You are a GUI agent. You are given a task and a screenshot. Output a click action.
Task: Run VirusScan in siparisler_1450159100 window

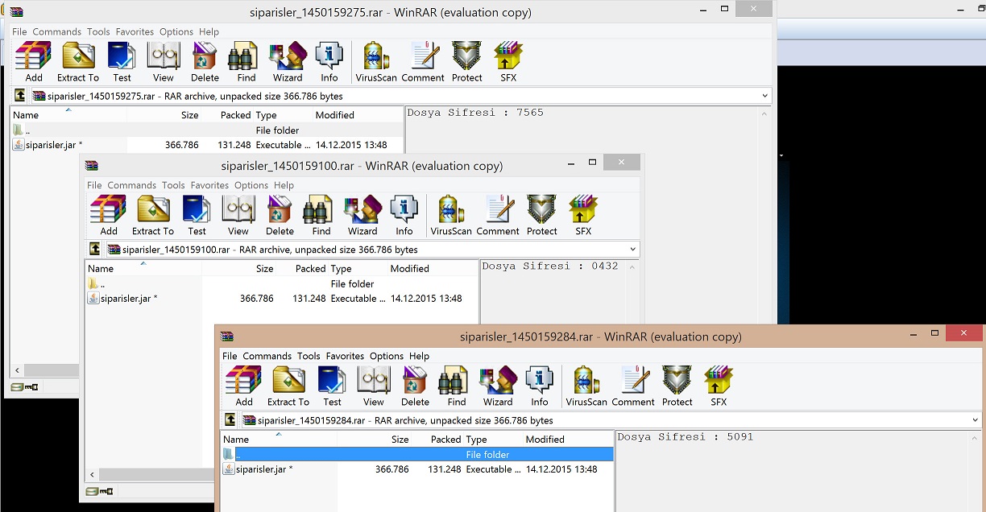tap(451, 215)
